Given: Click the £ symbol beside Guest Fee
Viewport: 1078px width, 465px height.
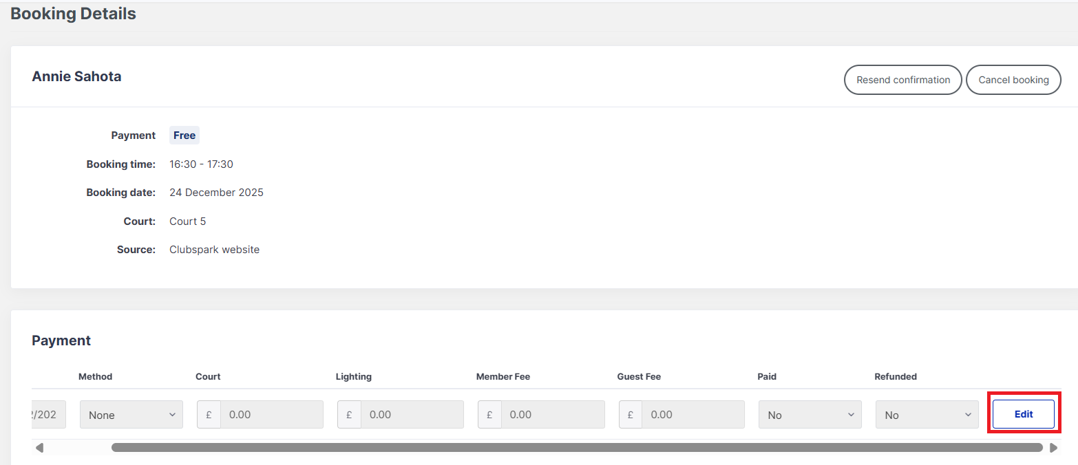Looking at the screenshot, I should coord(631,415).
